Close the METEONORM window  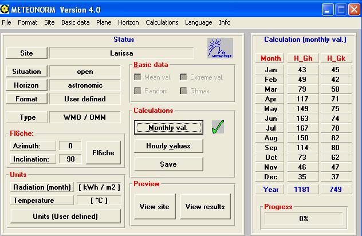[354, 10]
